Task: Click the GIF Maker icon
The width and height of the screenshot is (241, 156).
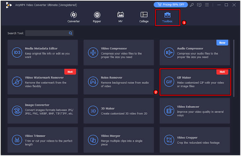Action: [169, 81]
